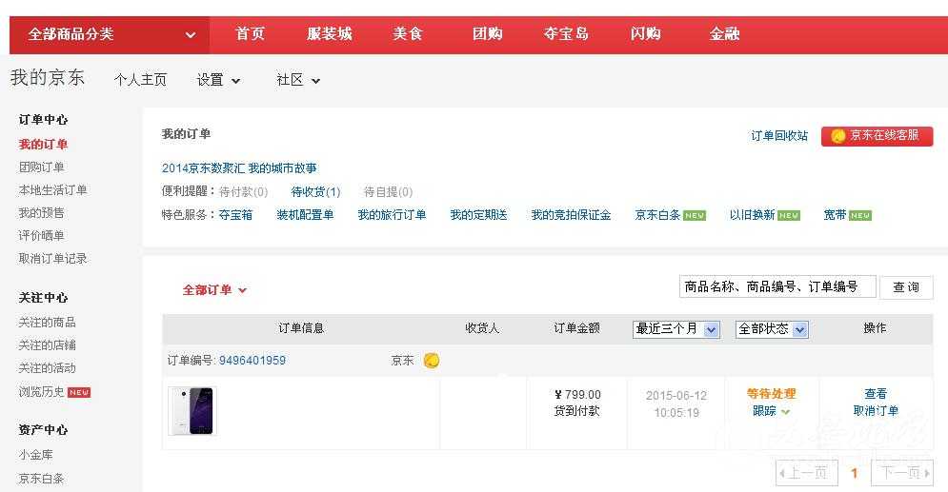Expand the 跟踪 tracking arrow
The width and height of the screenshot is (948, 492).
(x=785, y=412)
